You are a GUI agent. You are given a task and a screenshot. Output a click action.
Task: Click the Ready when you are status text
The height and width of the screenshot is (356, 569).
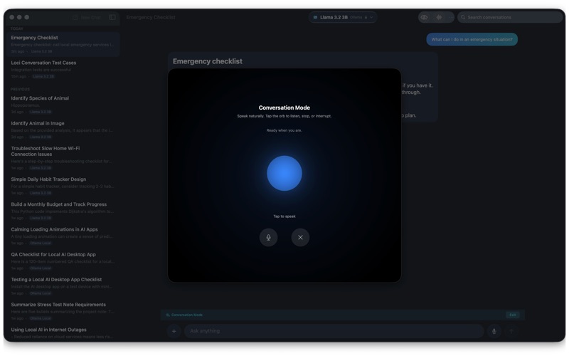click(284, 130)
